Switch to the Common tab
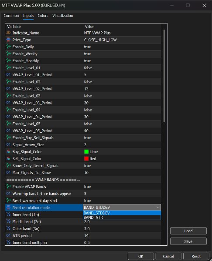This screenshot has height=261, width=212. tap(11, 16)
